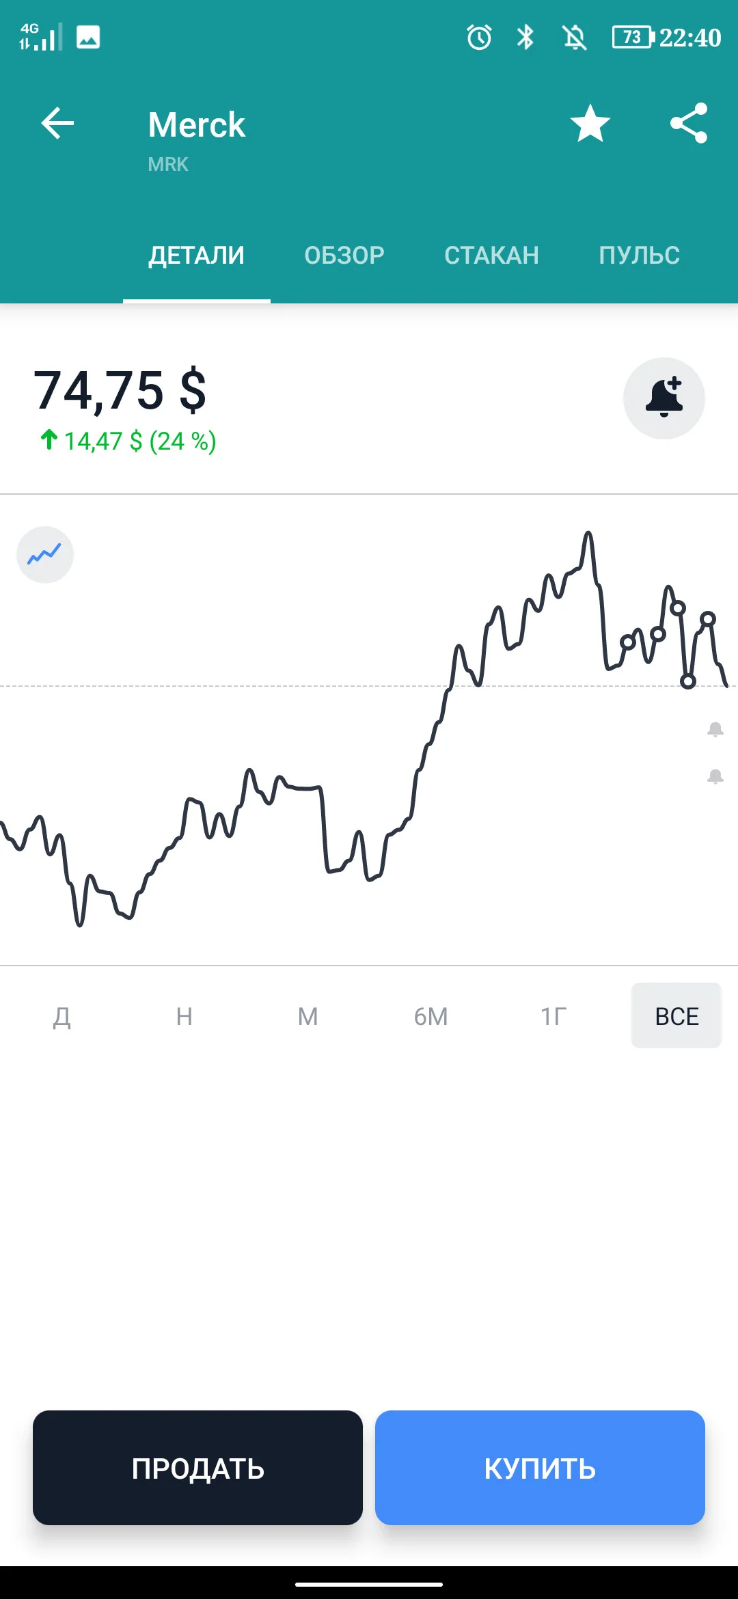This screenshot has height=1599, width=738.
Task: Share the Merck stock page
Action: tap(689, 124)
